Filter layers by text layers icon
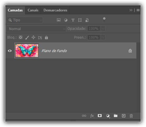This screenshot has width=146, height=127. pyautogui.click(x=73, y=20)
